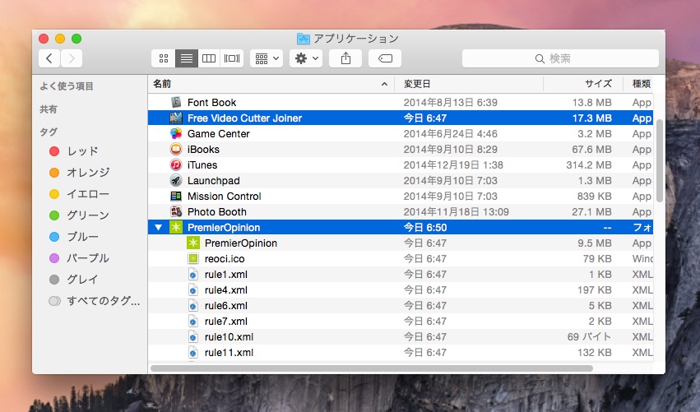The height and width of the screenshot is (412, 700).
Task: Click the よく使う項目 sidebar heading
Action: click(67, 86)
